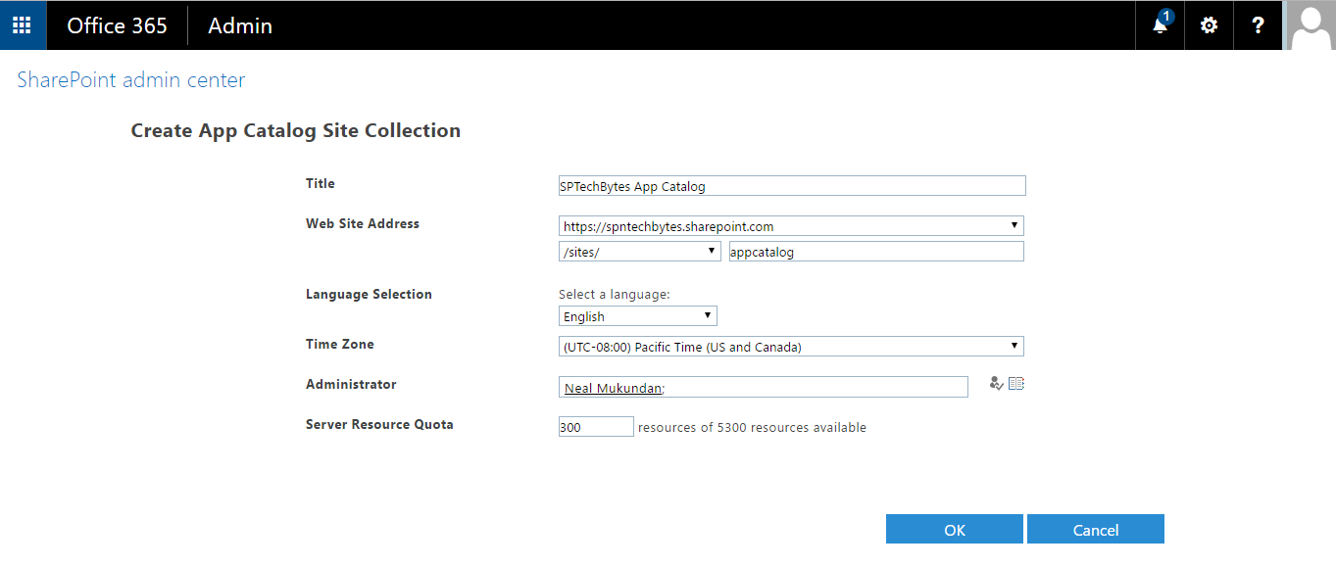1336x568 pixels.
Task: Click the Office 365 header link
Action: tap(117, 25)
